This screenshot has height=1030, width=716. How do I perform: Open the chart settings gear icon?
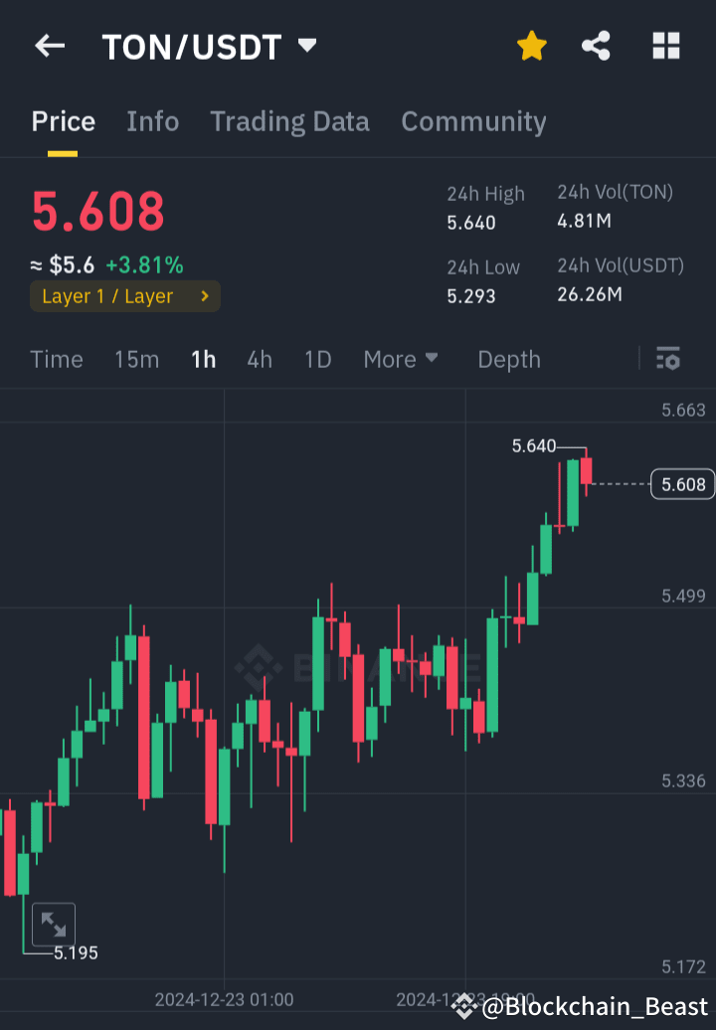point(669,359)
